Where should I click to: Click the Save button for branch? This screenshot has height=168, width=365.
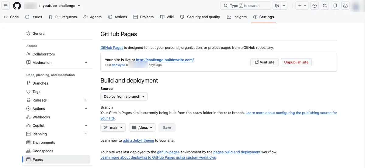[x=167, y=127]
